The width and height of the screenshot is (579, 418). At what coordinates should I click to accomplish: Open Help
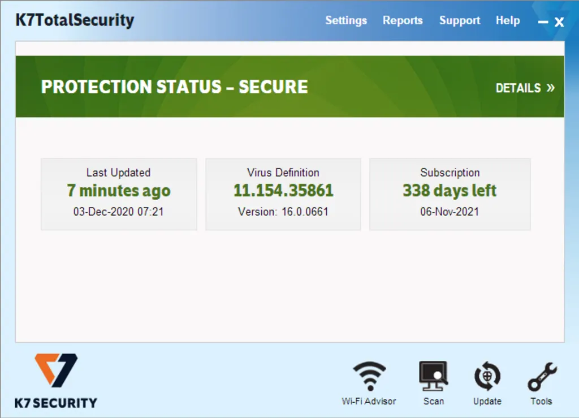point(508,20)
